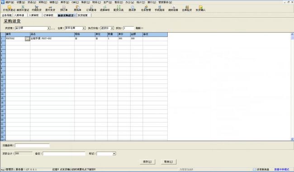Open the 维护 menu
This screenshot has height=172, width=294.
tap(9, 2)
